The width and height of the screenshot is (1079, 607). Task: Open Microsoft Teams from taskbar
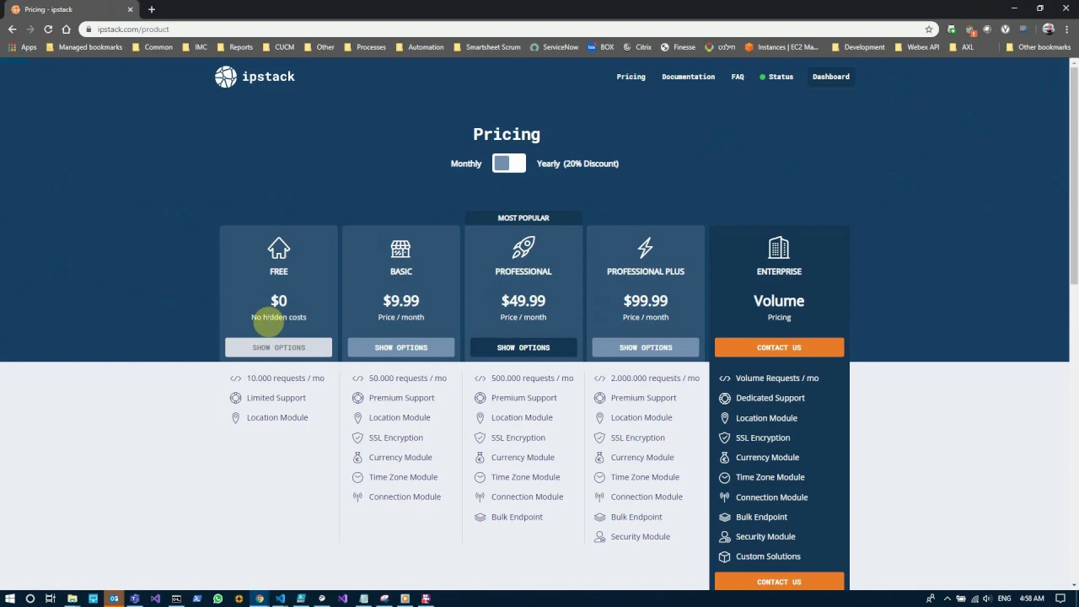click(x=134, y=599)
